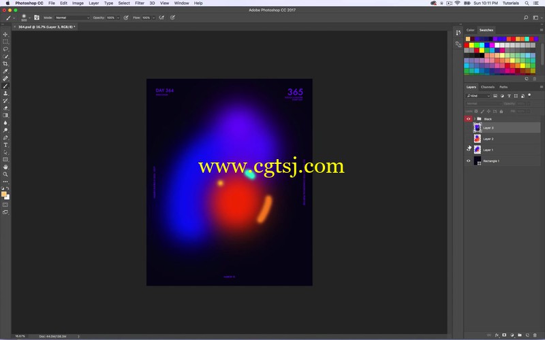545x340 pixels.
Task: Open the Edit Toolbar three-dots button
Action: tap(5, 182)
